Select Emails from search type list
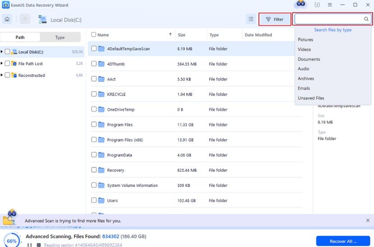374x247 pixels. click(304, 88)
